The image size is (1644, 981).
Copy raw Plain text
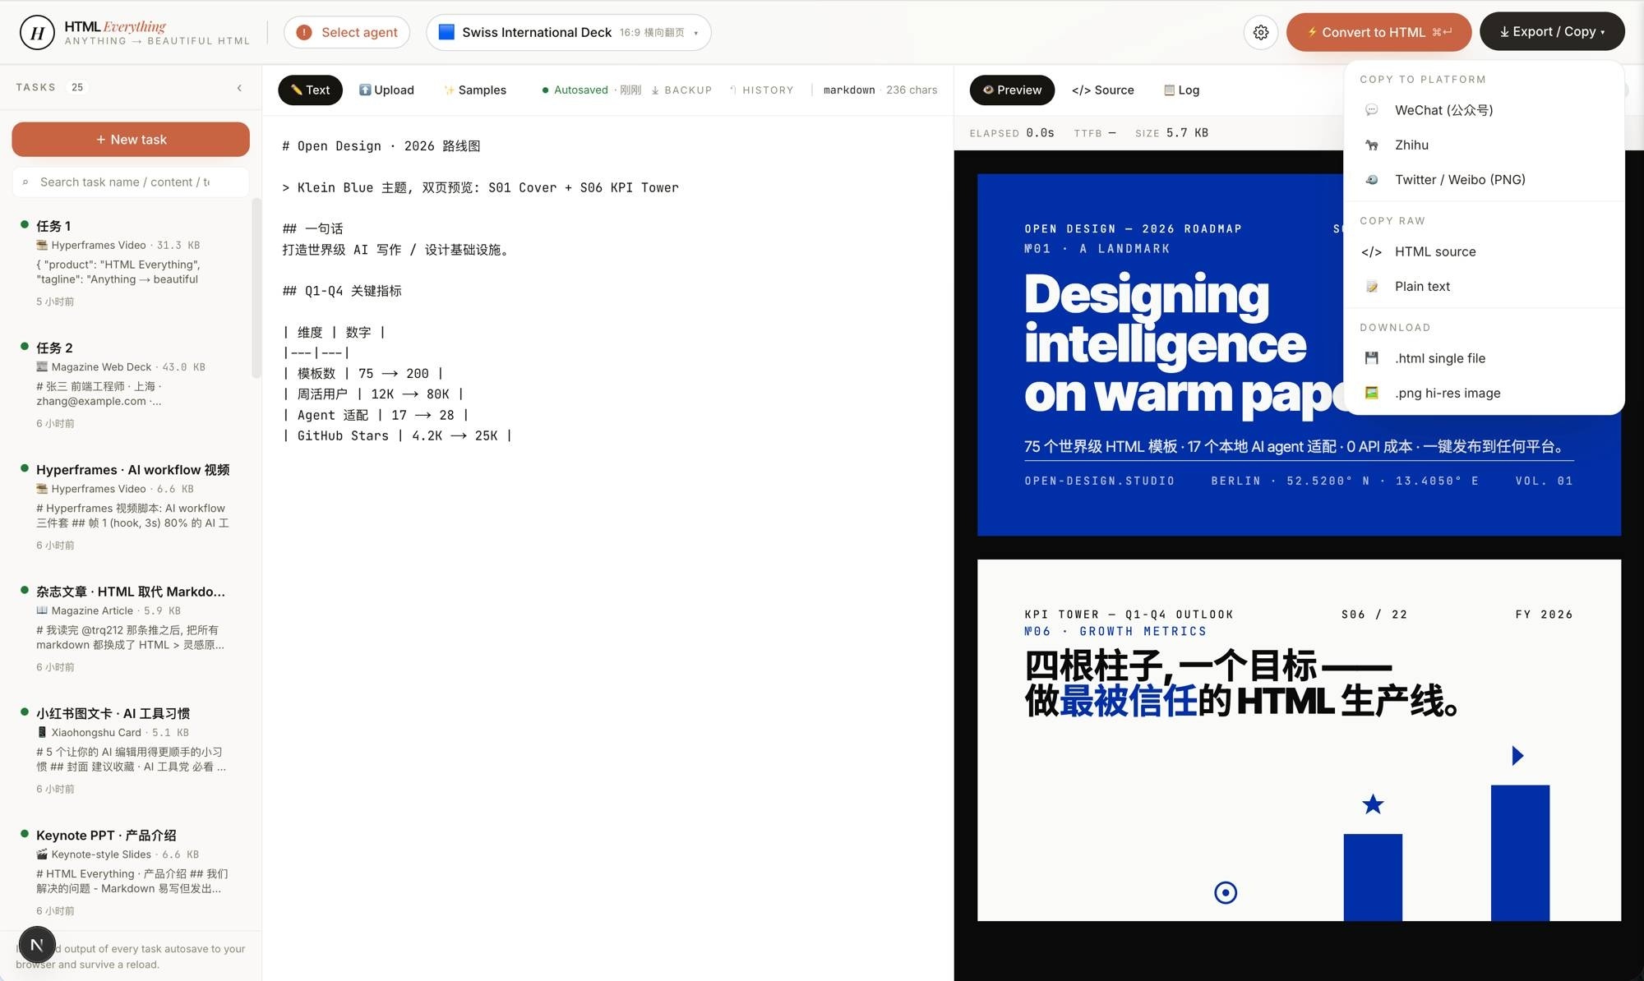(x=1484, y=286)
